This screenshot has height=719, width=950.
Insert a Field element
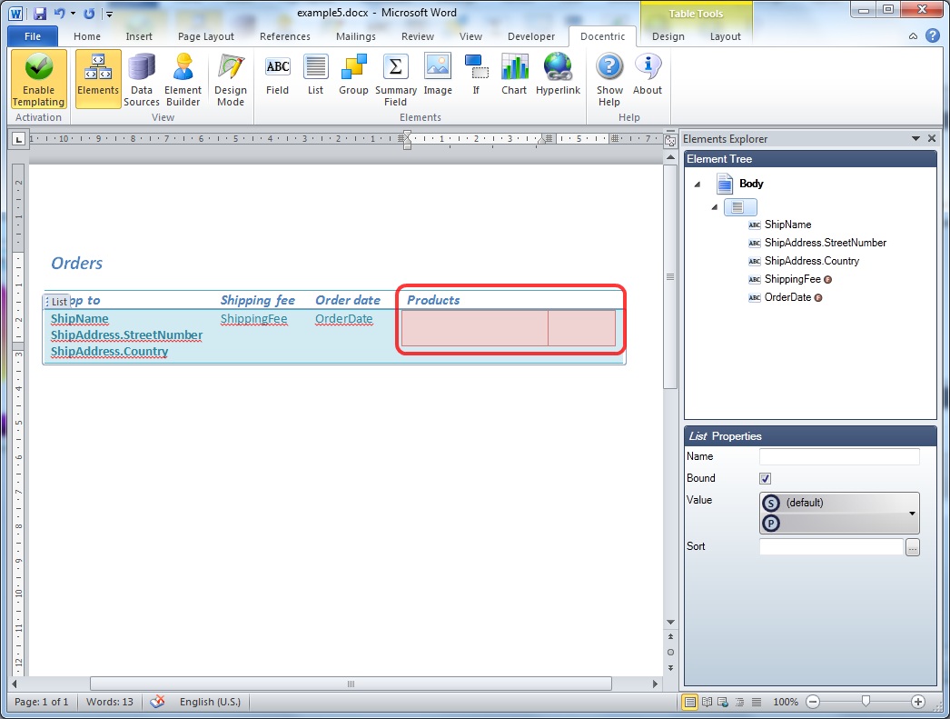(277, 79)
